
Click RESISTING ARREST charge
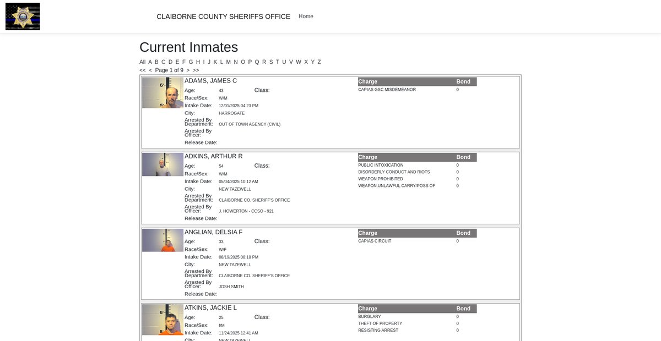tap(378, 331)
